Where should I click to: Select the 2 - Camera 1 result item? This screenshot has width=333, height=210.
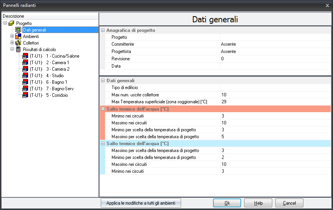tap(49, 63)
